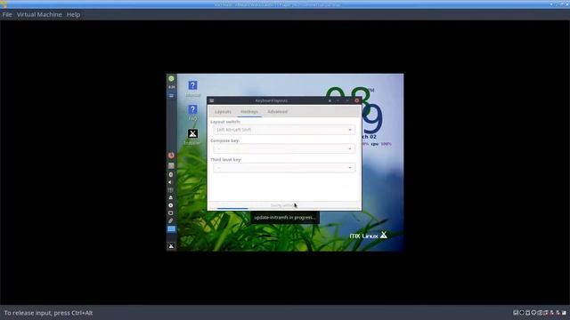Screen dimensions: 570x320
Task: Switch to the Layouts tab
Action: [223, 112]
